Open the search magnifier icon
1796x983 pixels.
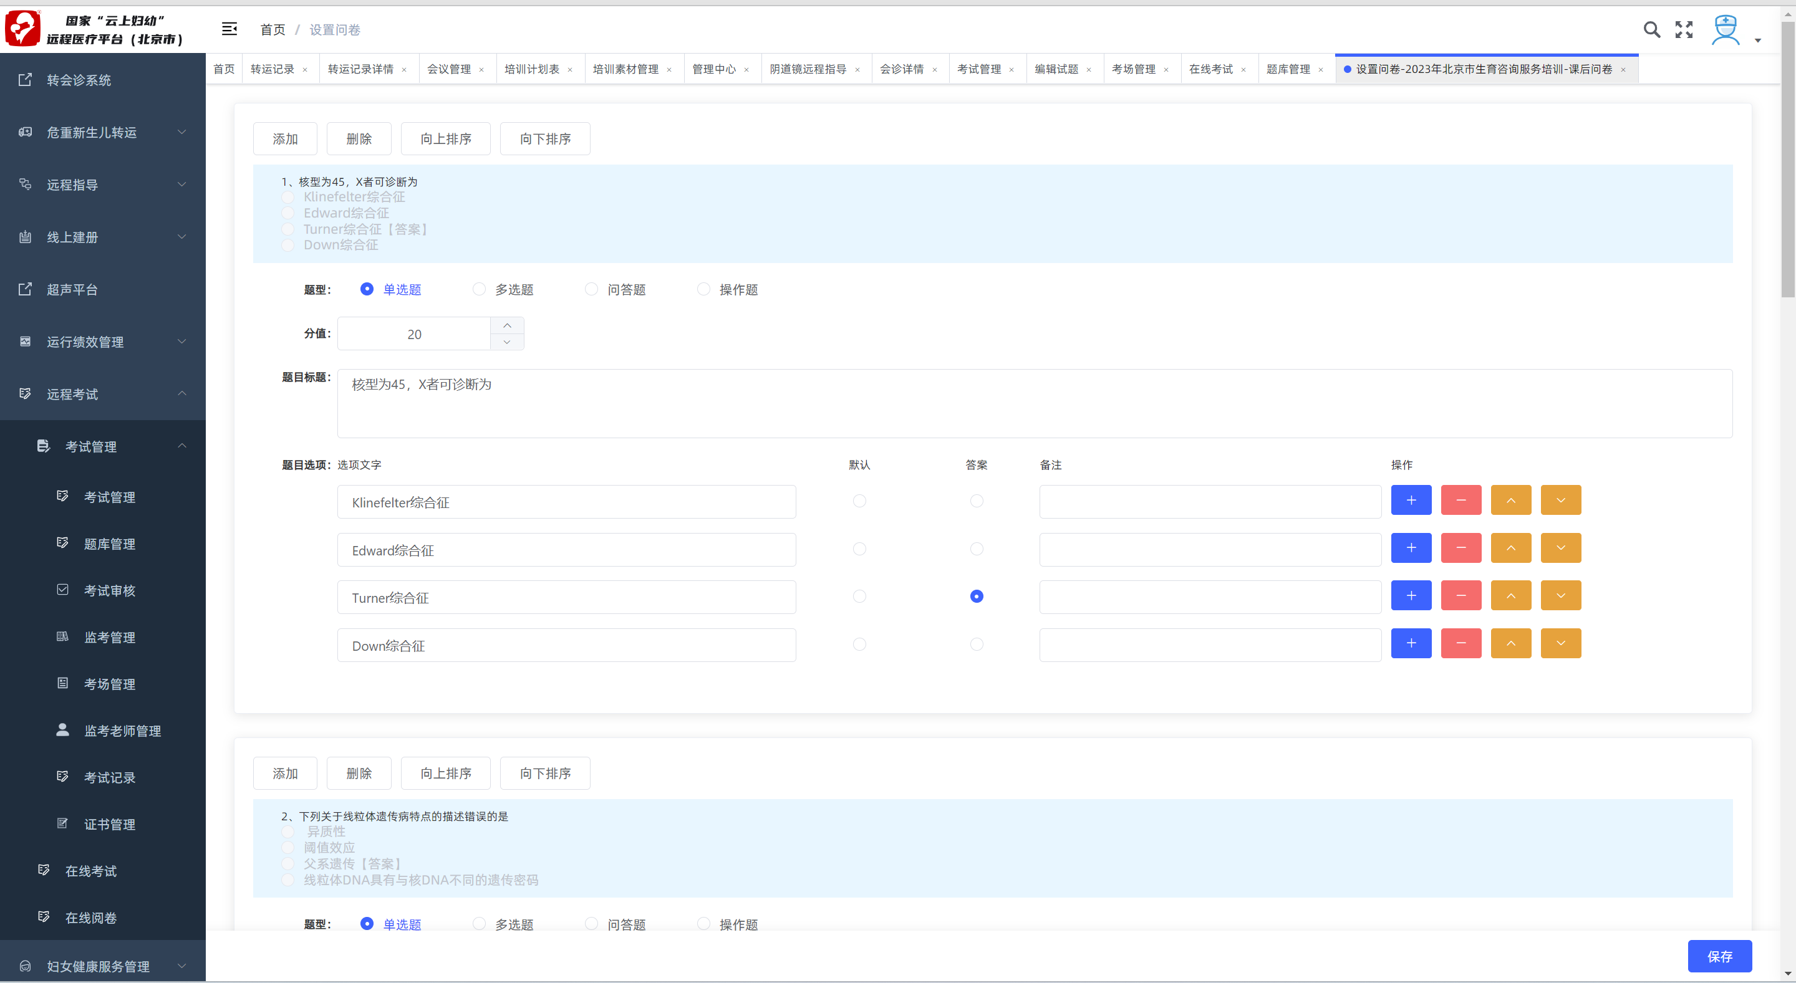[1651, 29]
